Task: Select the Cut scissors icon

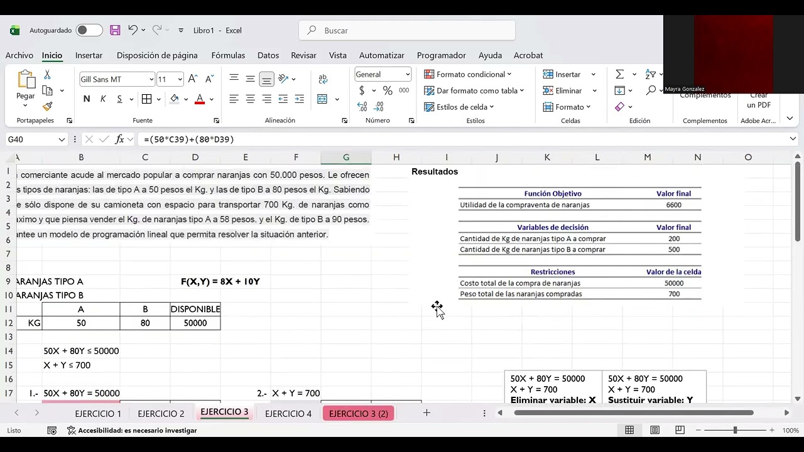Action: 47,75
